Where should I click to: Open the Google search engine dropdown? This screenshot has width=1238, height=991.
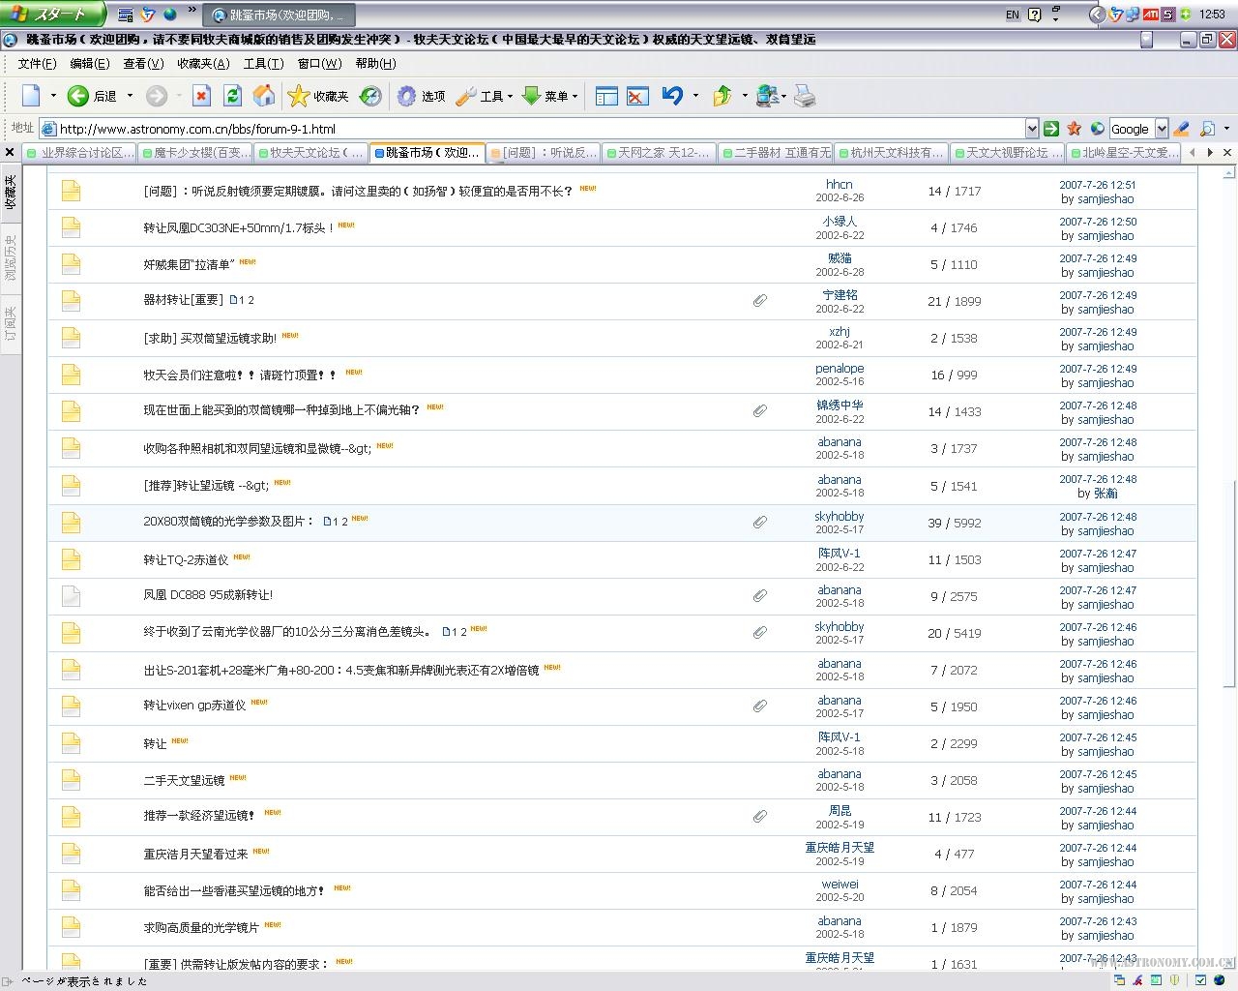(1162, 128)
